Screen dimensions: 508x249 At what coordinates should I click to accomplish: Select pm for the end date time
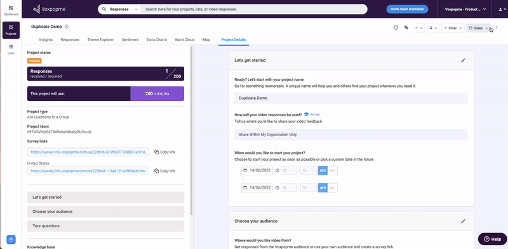(x=332, y=188)
